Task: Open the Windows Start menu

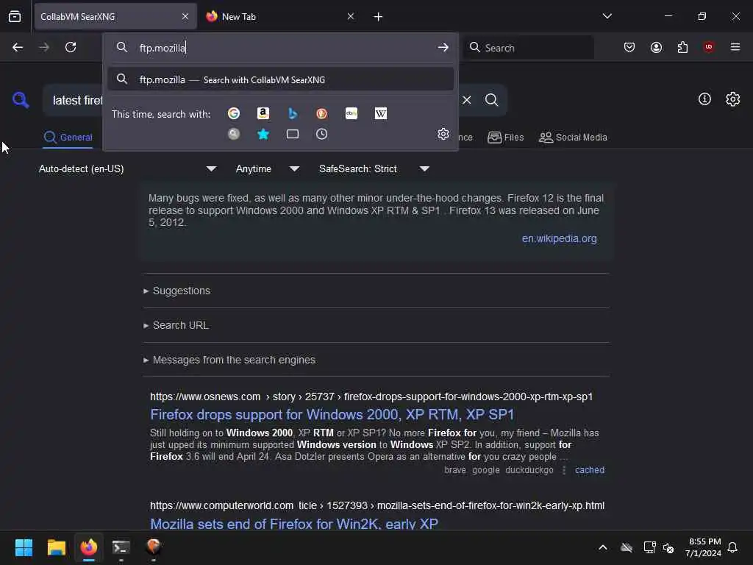Action: [x=24, y=547]
